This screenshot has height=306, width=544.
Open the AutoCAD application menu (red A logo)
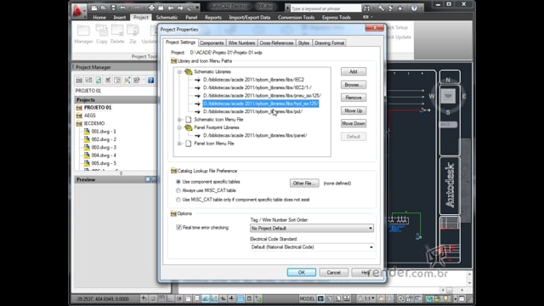[78, 11]
